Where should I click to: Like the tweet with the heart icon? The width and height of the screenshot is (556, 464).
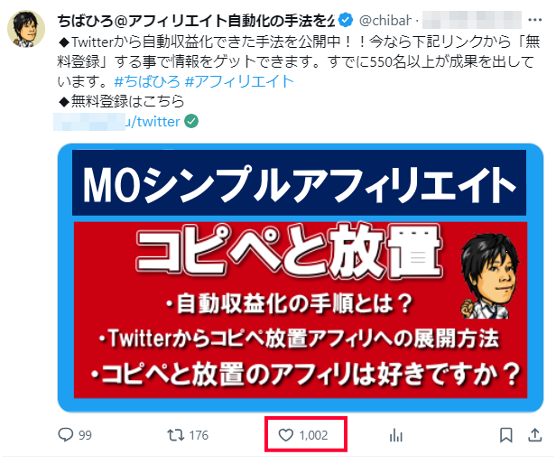point(285,435)
